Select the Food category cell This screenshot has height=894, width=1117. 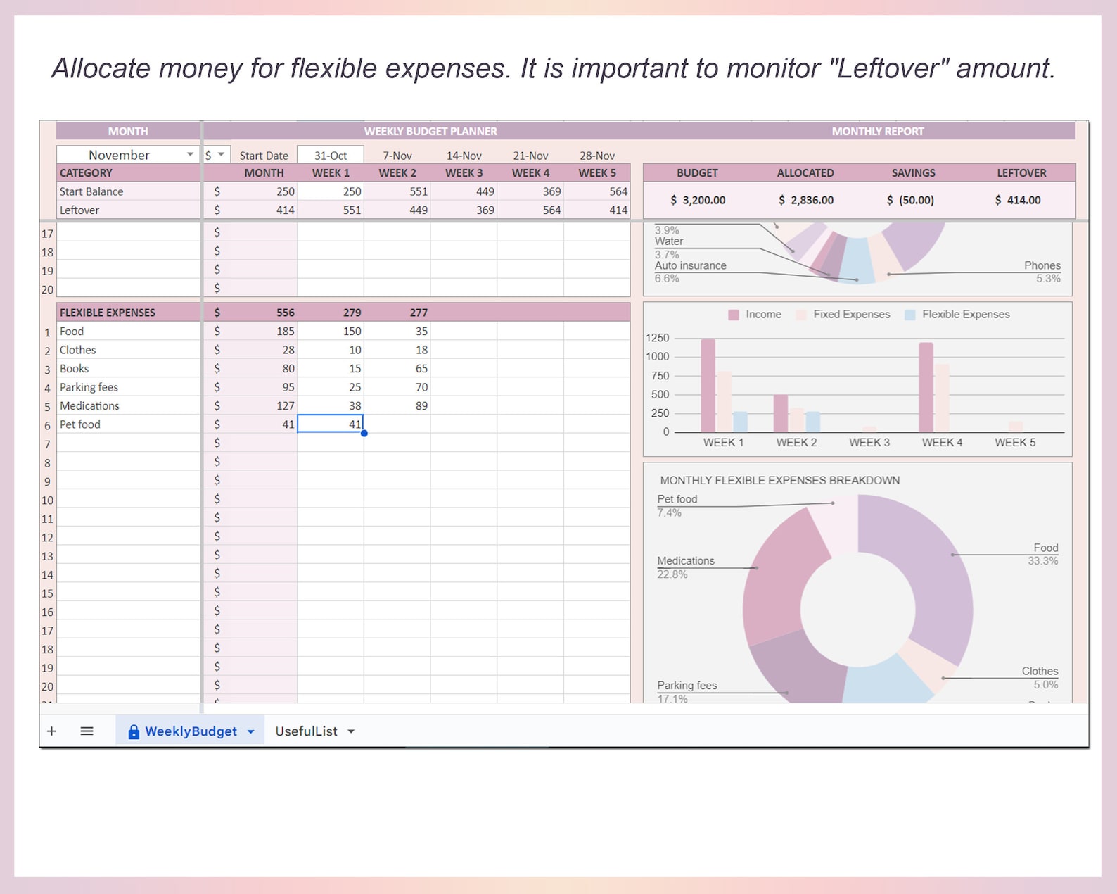(x=128, y=331)
